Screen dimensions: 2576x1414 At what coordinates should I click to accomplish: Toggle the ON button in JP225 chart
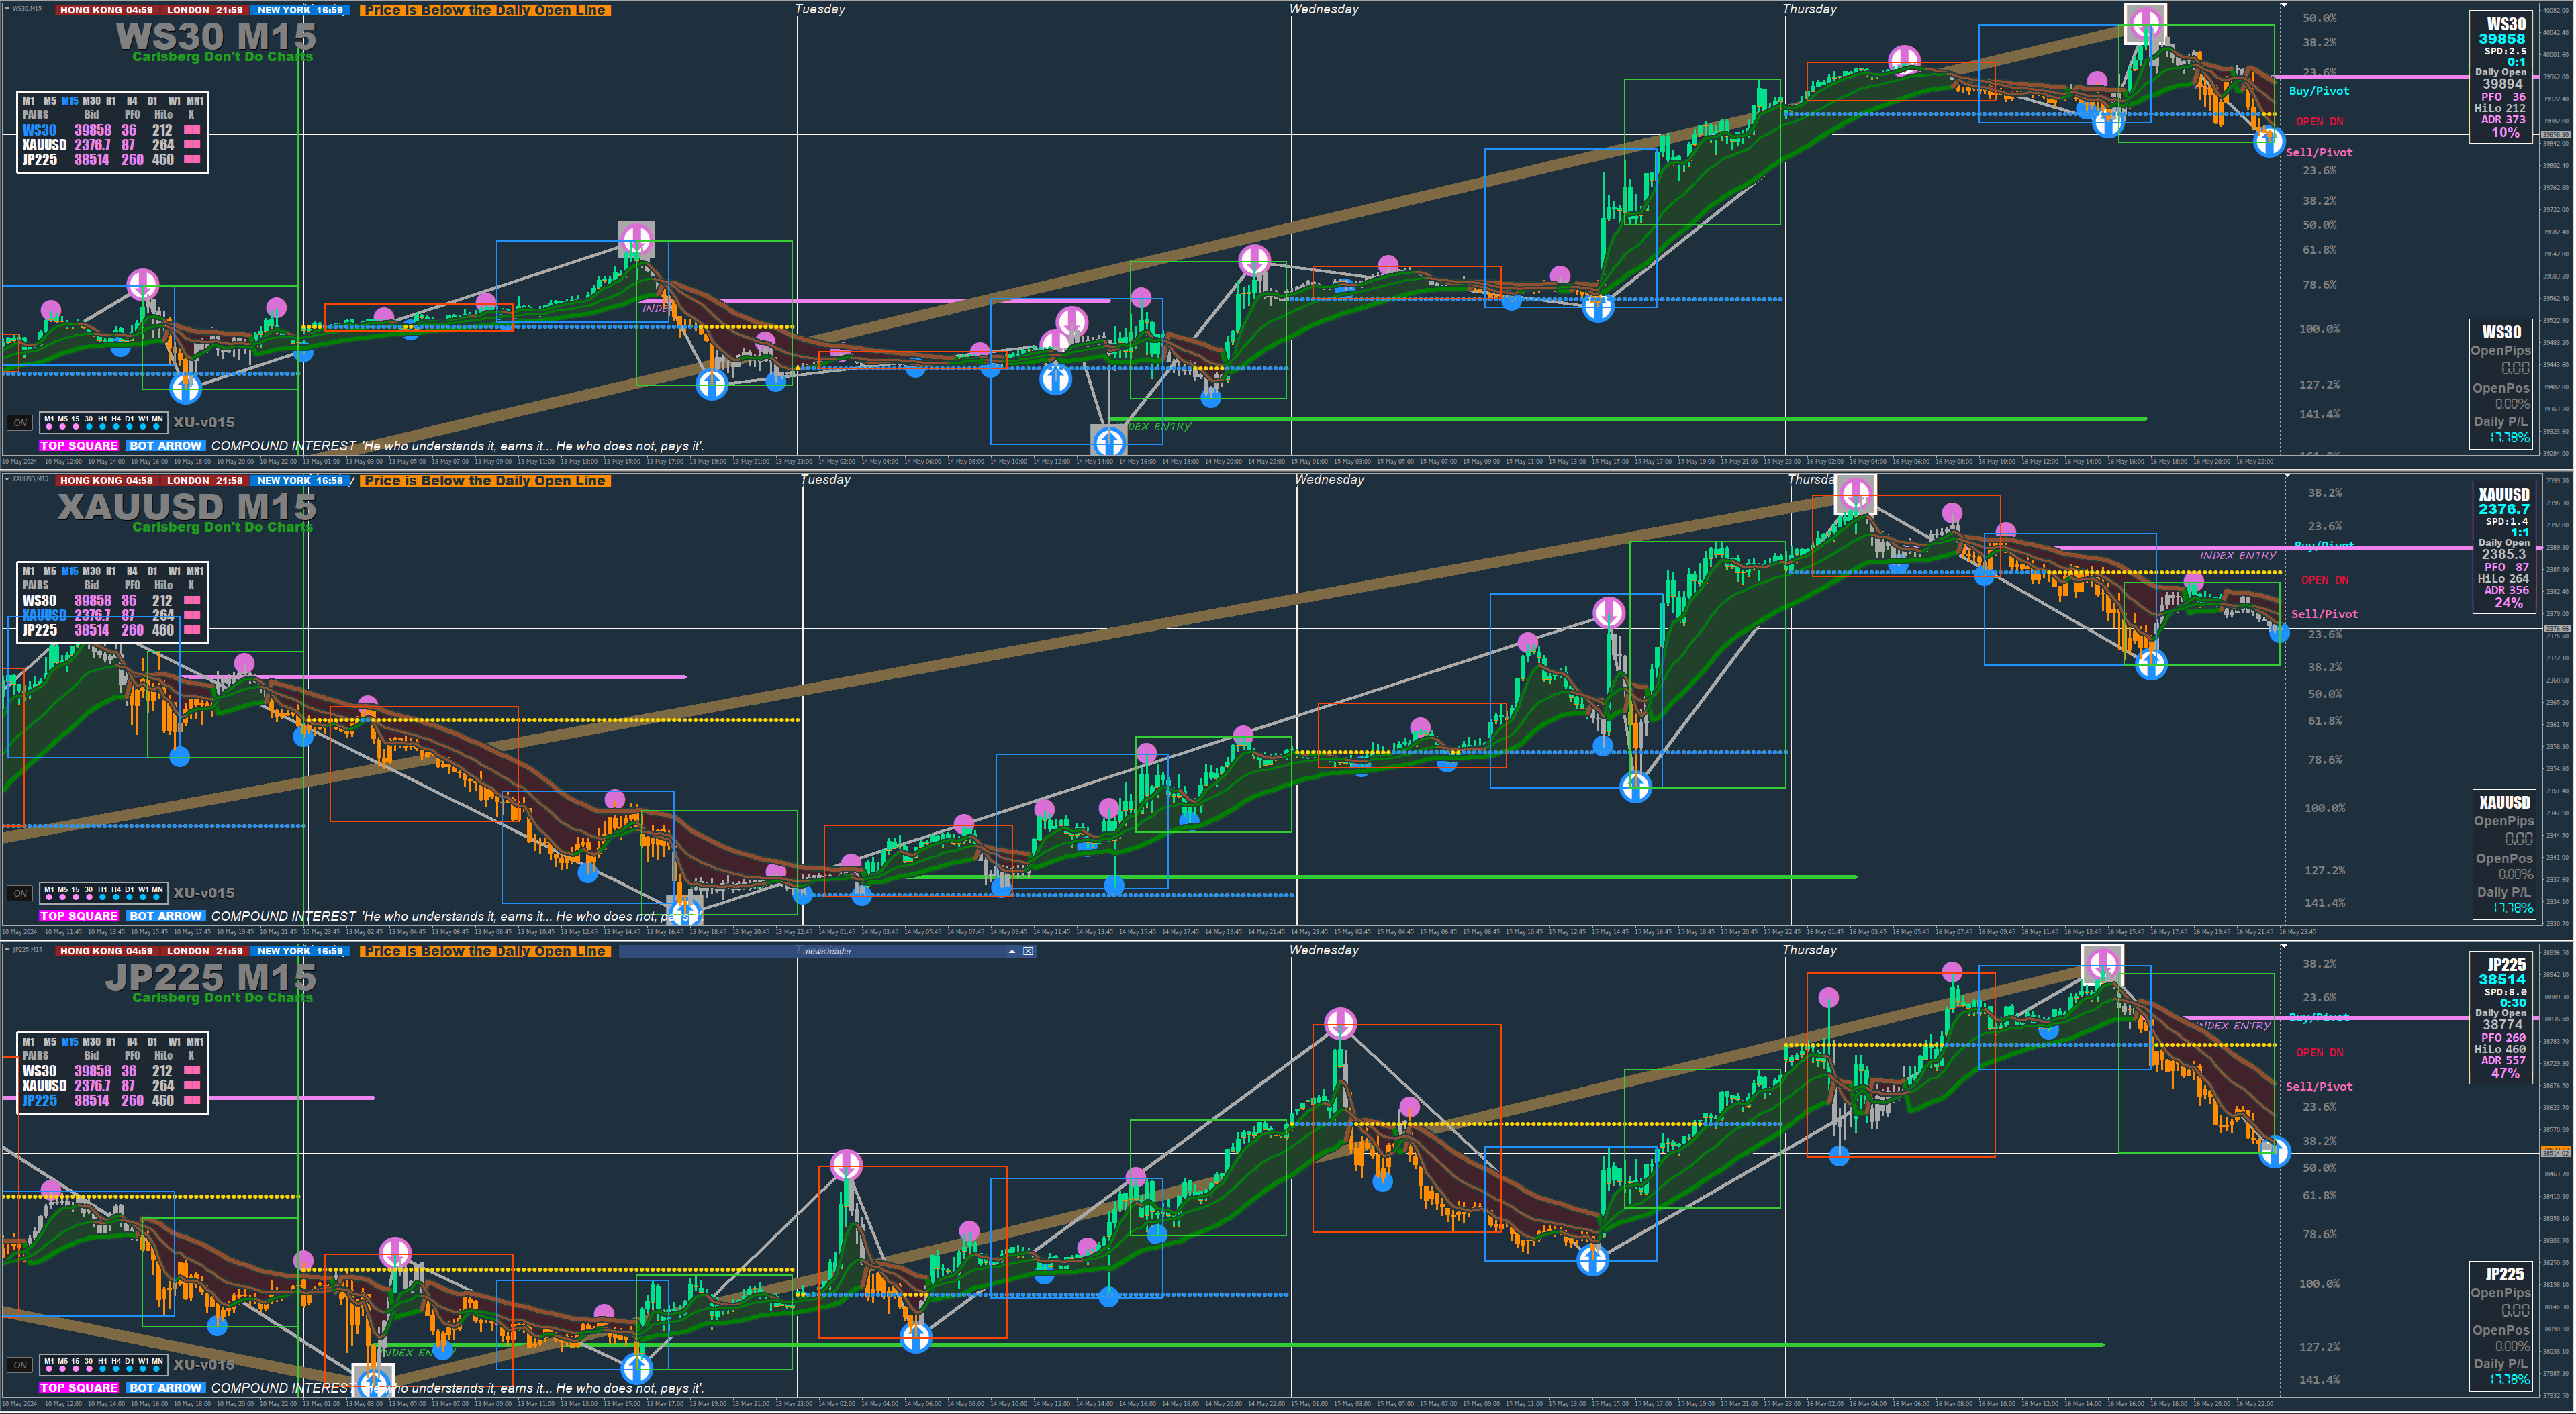pos(20,1365)
